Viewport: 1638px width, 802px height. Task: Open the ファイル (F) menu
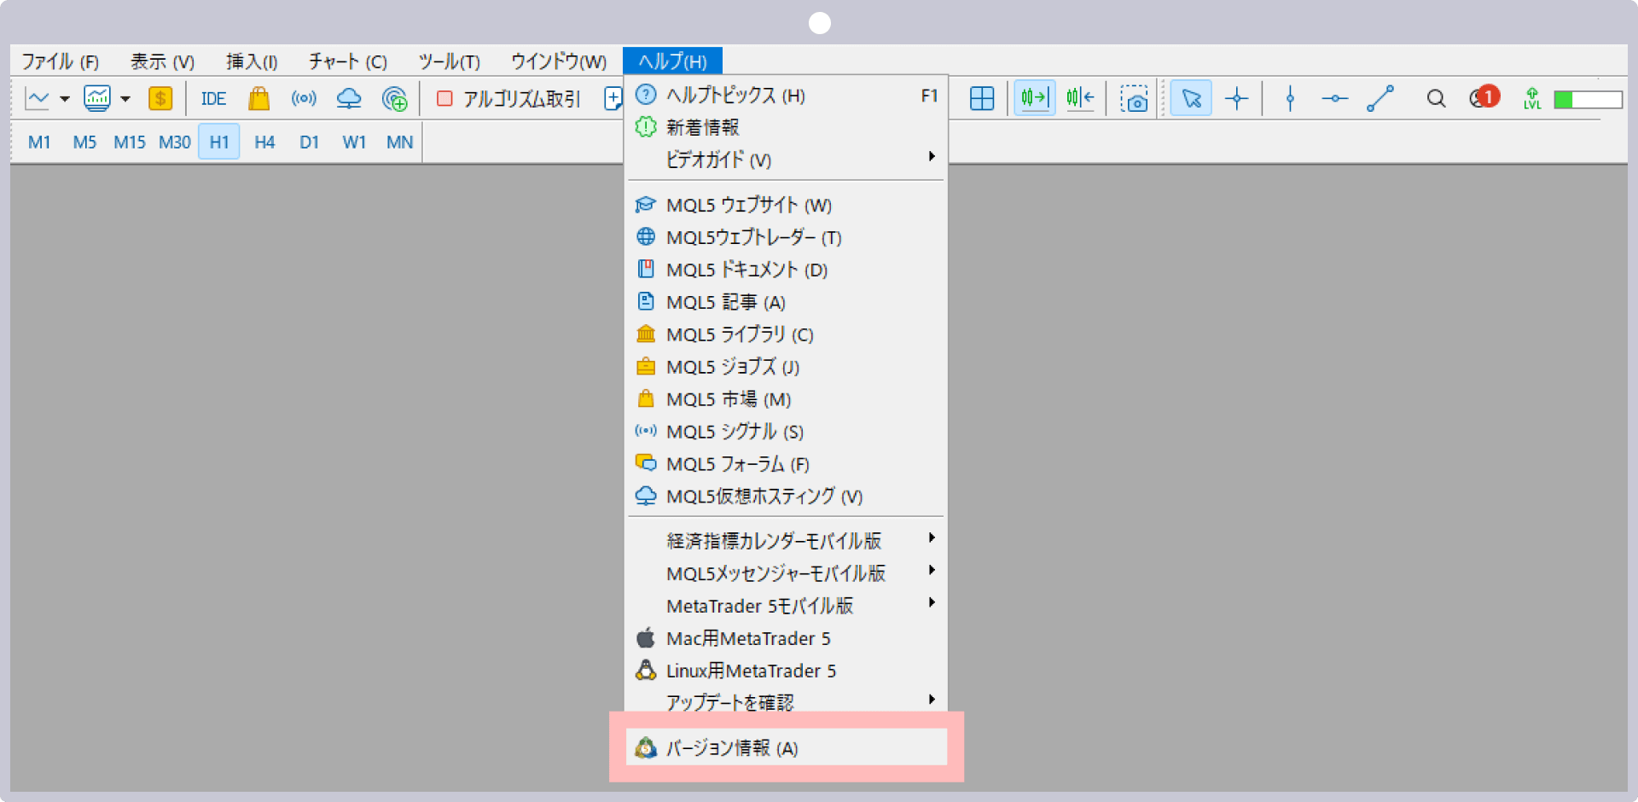(x=61, y=61)
